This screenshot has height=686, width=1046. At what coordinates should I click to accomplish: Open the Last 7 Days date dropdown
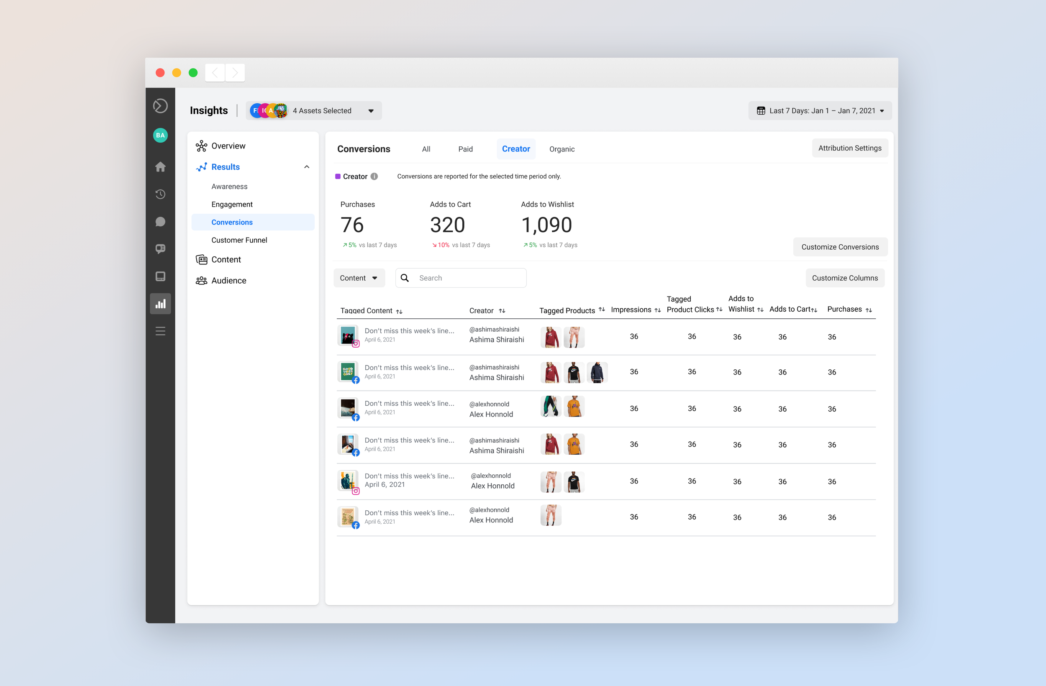(x=820, y=111)
